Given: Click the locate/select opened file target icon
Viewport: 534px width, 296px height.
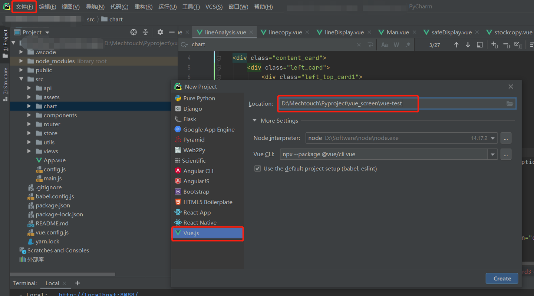Looking at the screenshot, I should (x=133, y=32).
